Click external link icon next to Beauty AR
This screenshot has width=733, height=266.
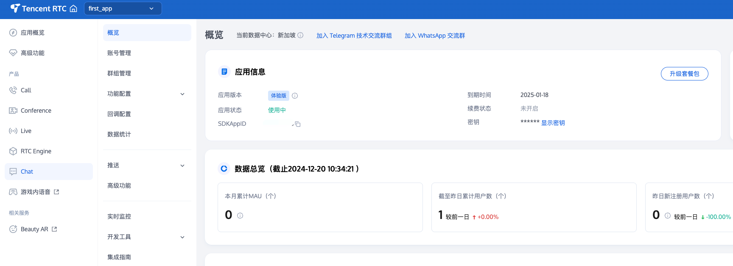[54, 229]
